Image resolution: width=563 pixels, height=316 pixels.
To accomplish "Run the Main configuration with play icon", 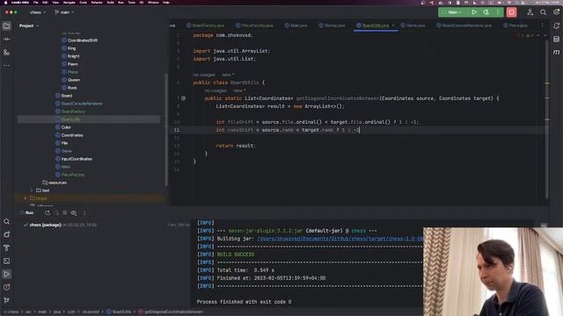I will click(x=474, y=12).
